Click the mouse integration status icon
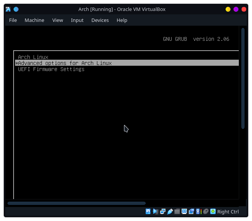This screenshot has width=252, height=221. [x=206, y=211]
